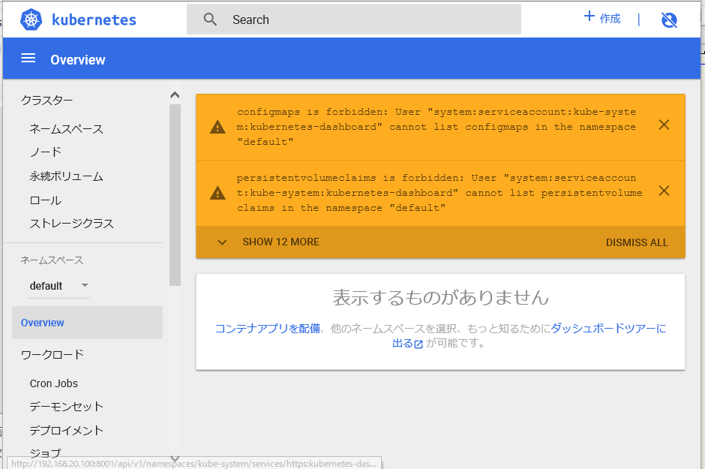Viewport: 705px width, 469px height.
Task: Dismiss the configmaps forbidden warning
Action: (664, 125)
